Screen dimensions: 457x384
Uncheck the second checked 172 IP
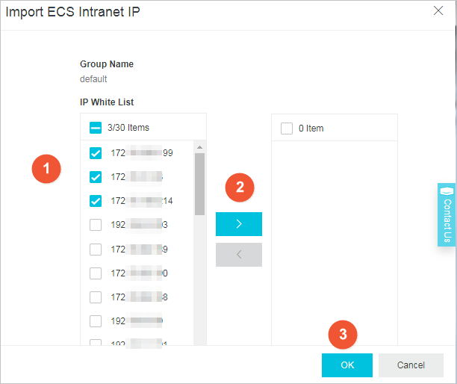click(96, 177)
